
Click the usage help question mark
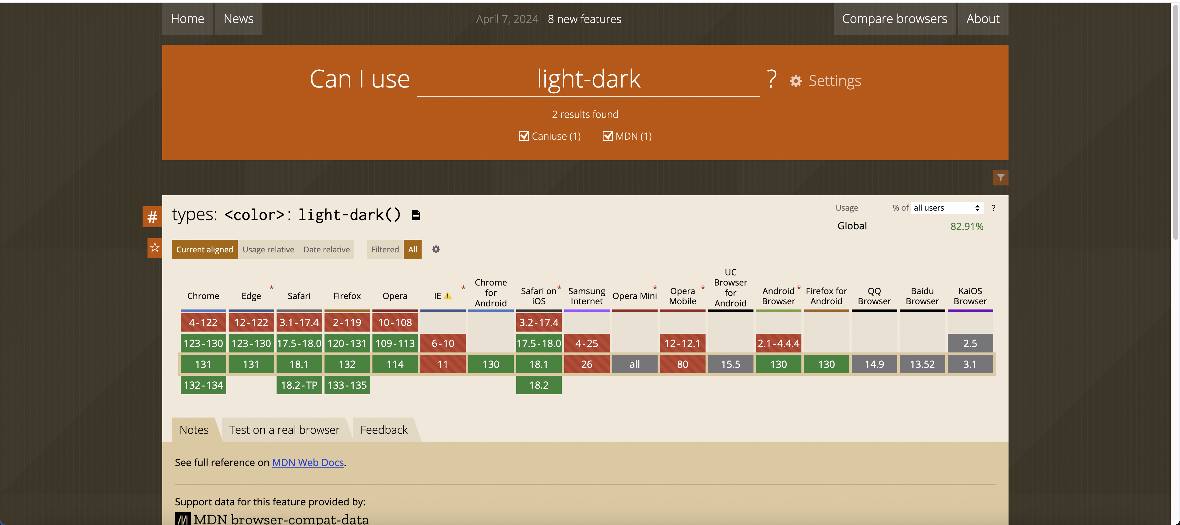(x=993, y=208)
